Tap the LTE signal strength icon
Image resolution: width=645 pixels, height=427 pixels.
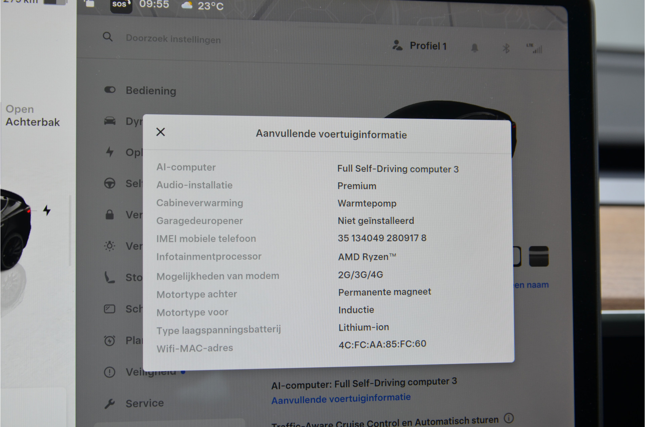click(x=534, y=48)
